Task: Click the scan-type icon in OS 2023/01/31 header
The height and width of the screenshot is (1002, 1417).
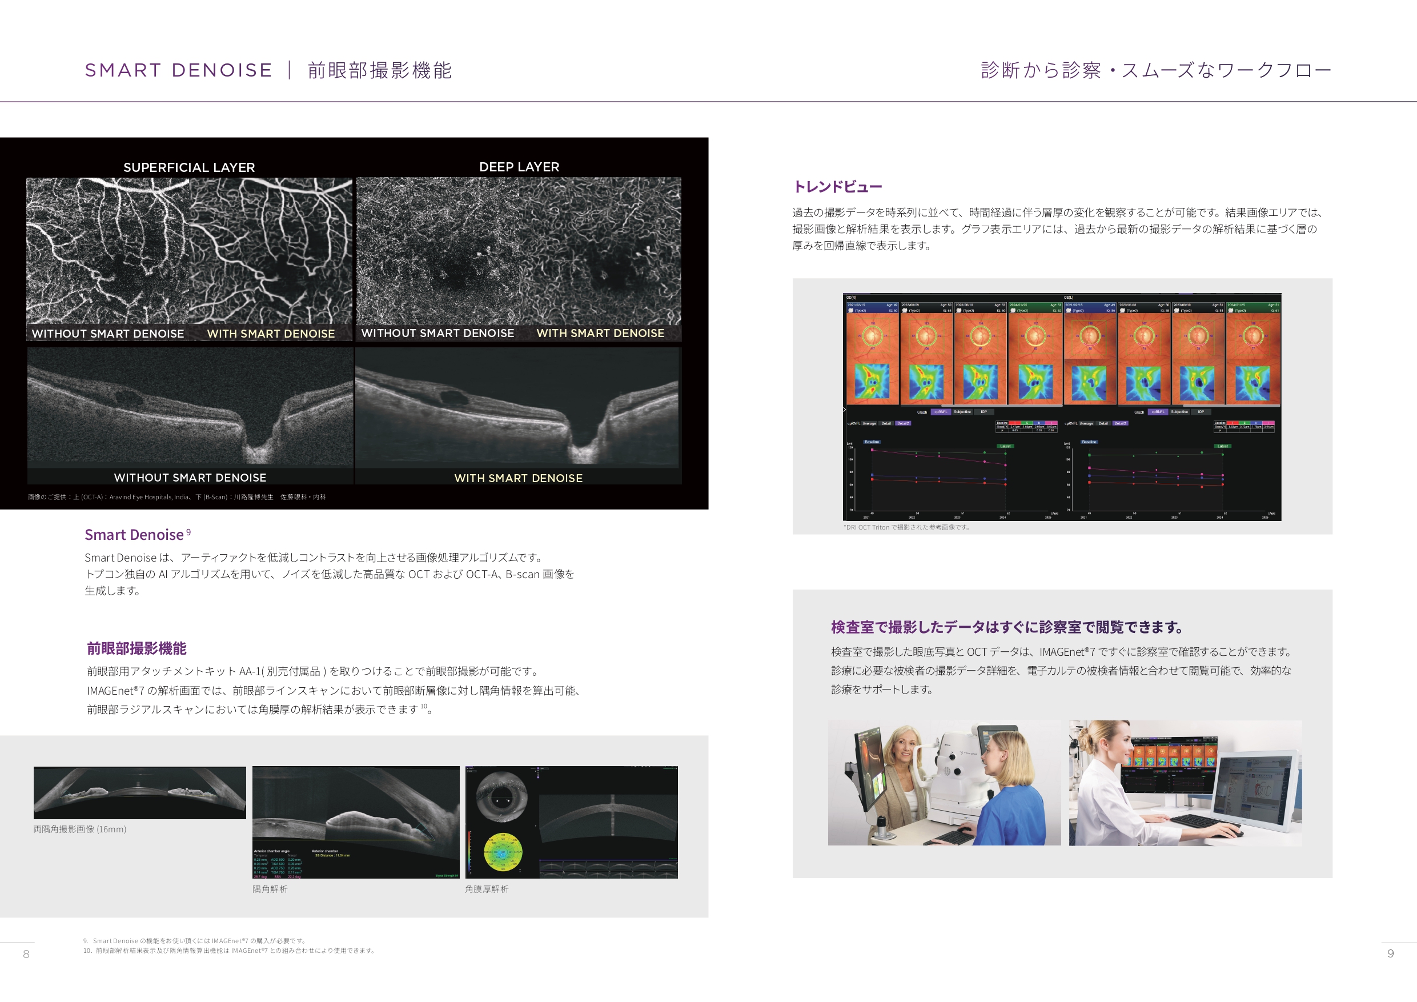Action: [x=1123, y=311]
